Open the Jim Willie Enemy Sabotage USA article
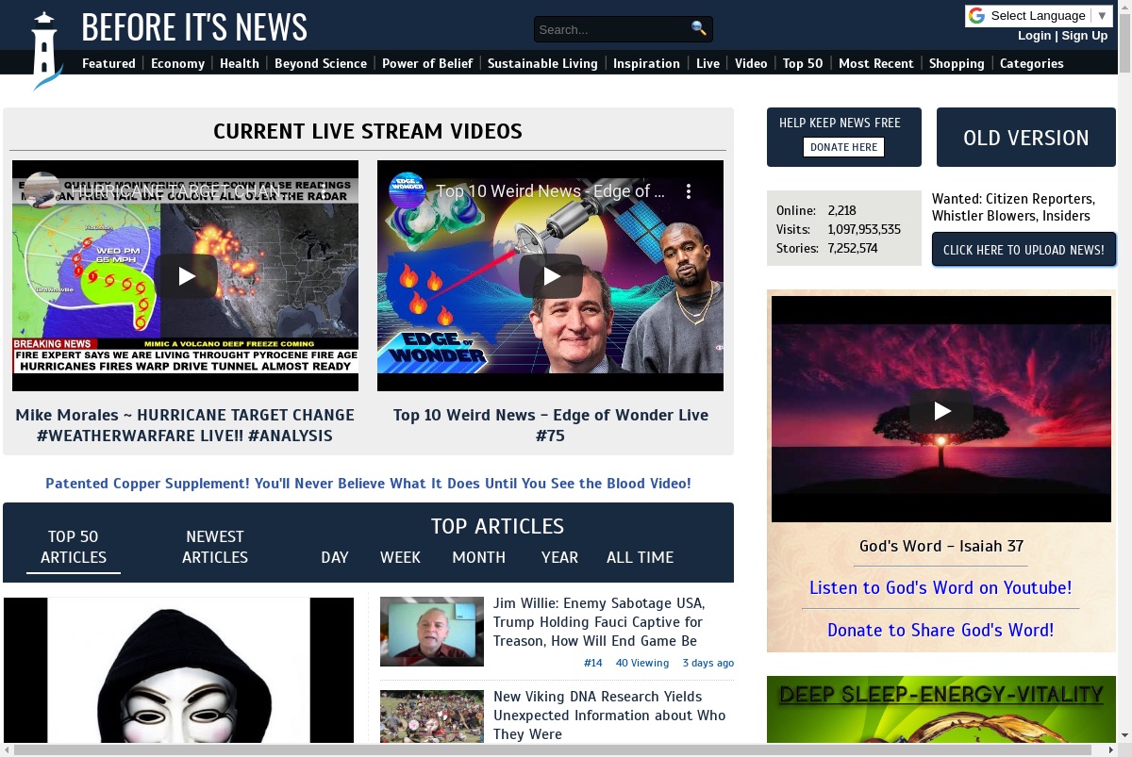 599,622
